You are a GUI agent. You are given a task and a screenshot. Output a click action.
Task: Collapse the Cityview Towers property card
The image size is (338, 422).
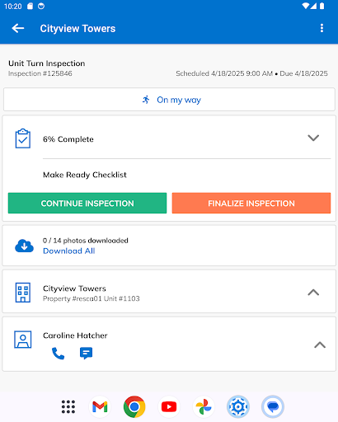(x=313, y=293)
